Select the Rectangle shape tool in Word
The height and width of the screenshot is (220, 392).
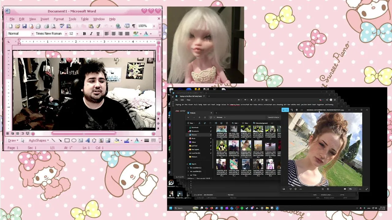click(x=67, y=141)
